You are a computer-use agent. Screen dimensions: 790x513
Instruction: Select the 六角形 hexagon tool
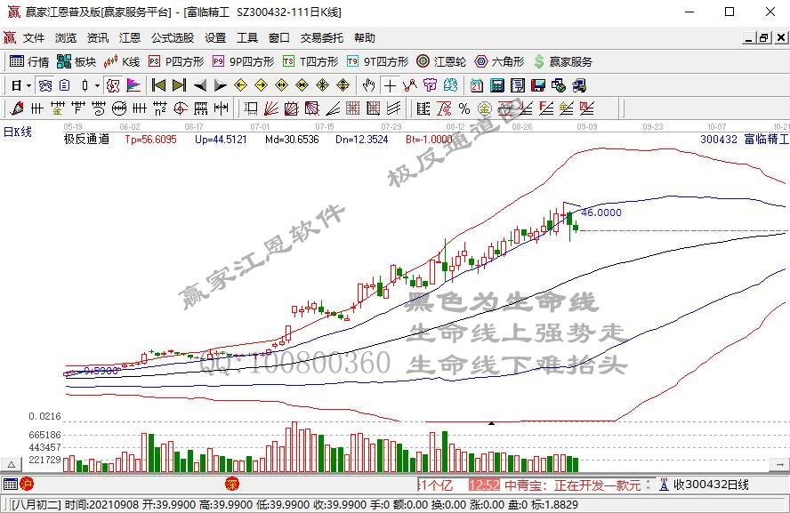click(x=502, y=61)
